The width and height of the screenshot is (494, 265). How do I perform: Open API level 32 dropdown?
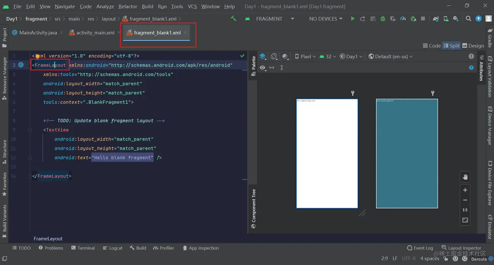pos(328,56)
